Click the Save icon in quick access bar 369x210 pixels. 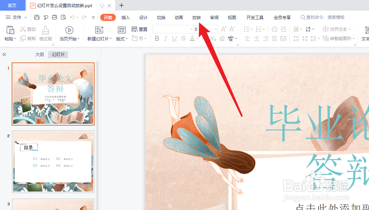[37, 17]
